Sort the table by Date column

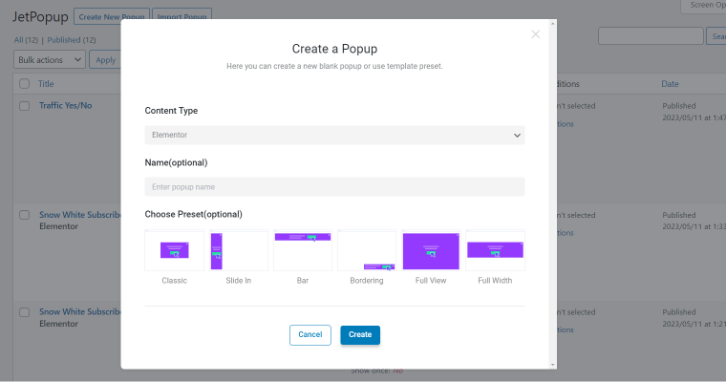click(x=670, y=84)
